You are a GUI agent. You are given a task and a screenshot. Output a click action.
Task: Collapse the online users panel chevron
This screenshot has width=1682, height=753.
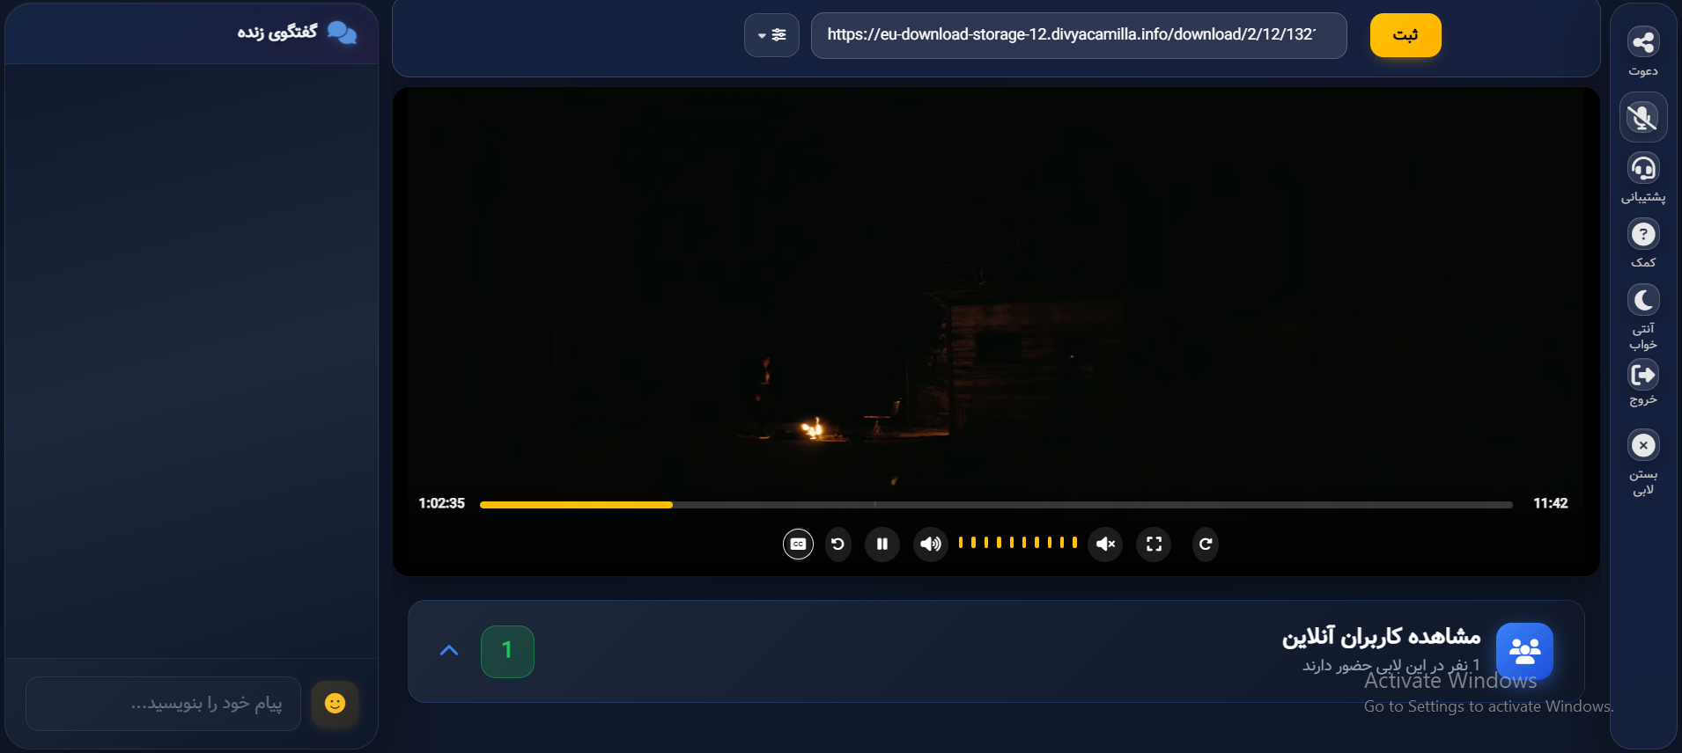pyautogui.click(x=449, y=651)
